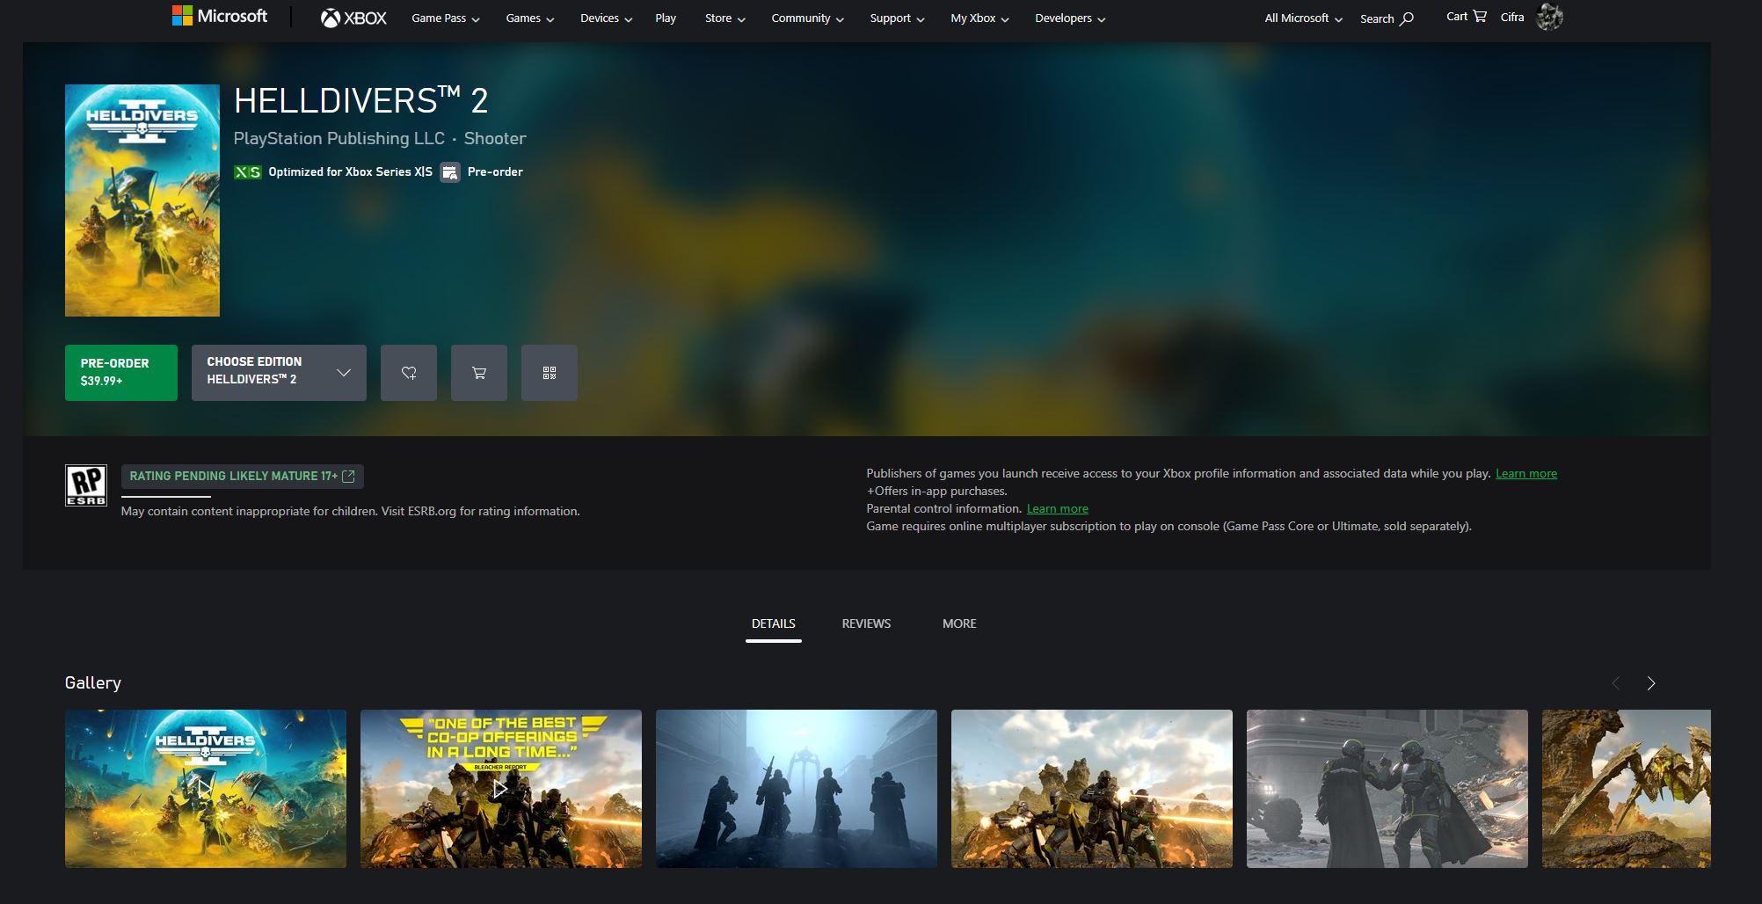This screenshot has height=904, width=1762.
Task: Open the foggy blue silhouettes screenshot
Action: pos(797,789)
